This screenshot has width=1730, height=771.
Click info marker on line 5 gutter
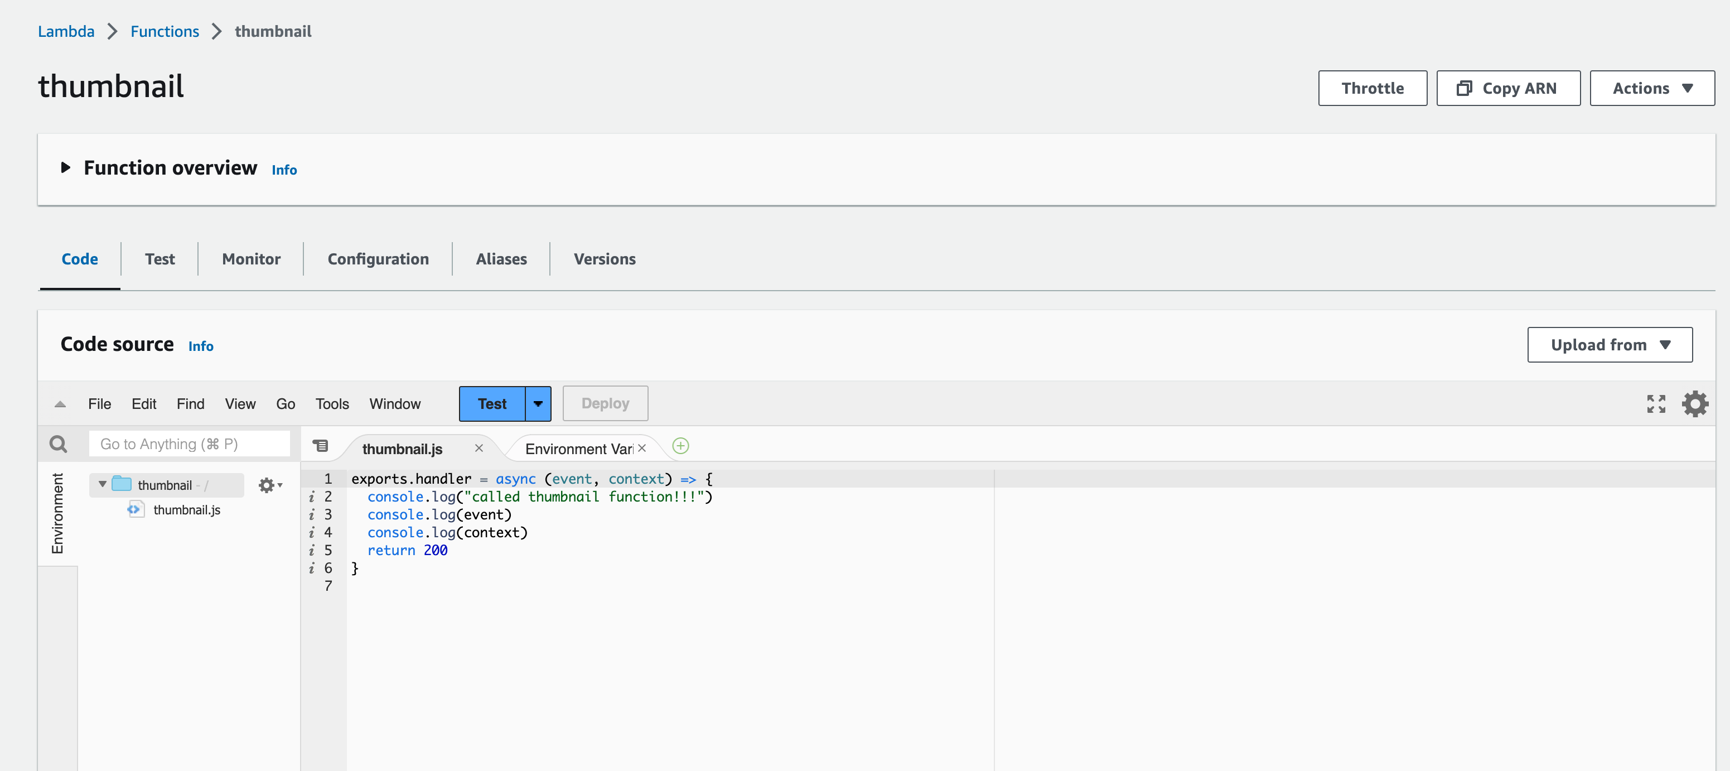312,551
